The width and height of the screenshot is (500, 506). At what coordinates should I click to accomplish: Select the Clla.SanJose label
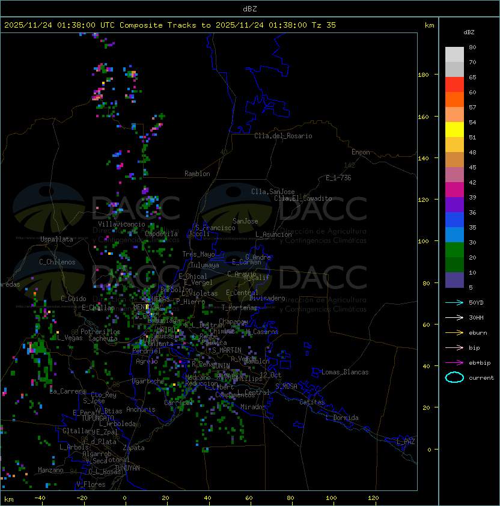[x=273, y=192]
